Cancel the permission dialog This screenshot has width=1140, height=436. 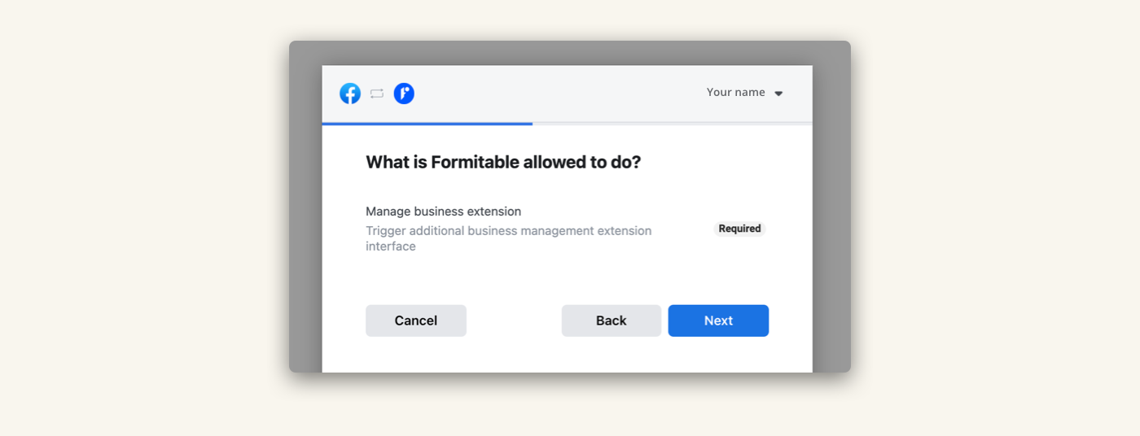(x=416, y=320)
